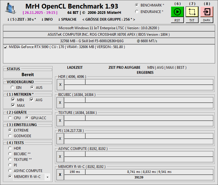The width and height of the screenshot is (218, 185).
Task: Click the HDR load time field
Action: tap(75, 82)
